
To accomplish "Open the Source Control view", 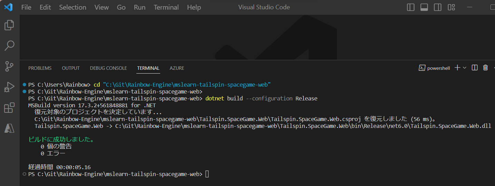I will 9,66.
